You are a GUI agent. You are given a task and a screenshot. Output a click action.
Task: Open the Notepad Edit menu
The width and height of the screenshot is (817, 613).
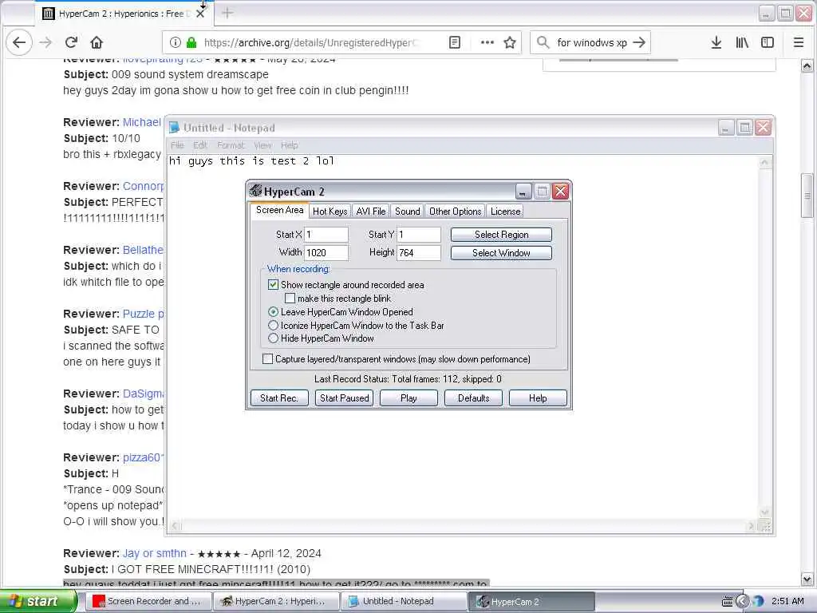[200, 145]
